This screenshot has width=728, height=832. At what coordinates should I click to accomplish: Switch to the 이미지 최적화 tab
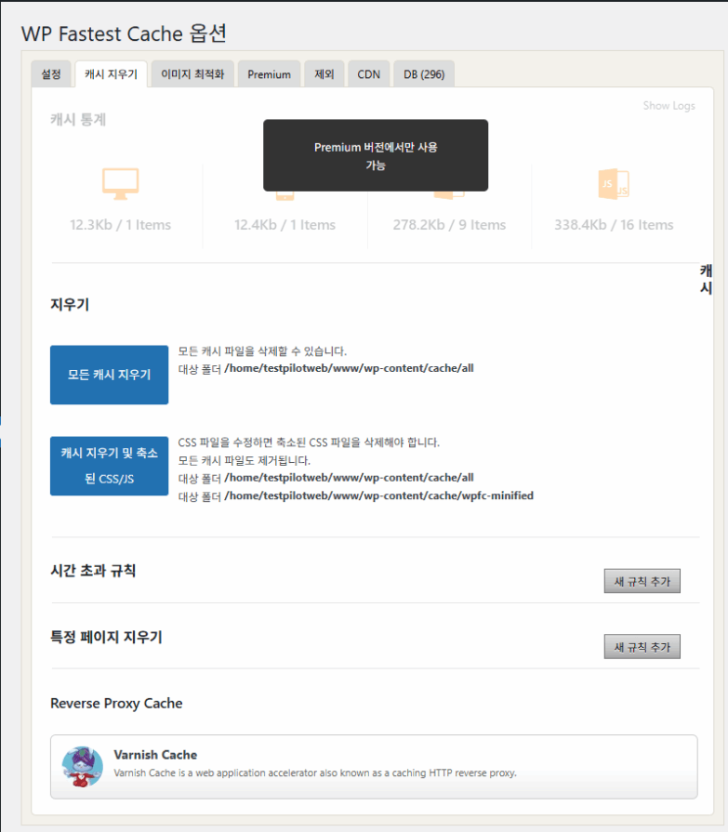click(x=192, y=73)
